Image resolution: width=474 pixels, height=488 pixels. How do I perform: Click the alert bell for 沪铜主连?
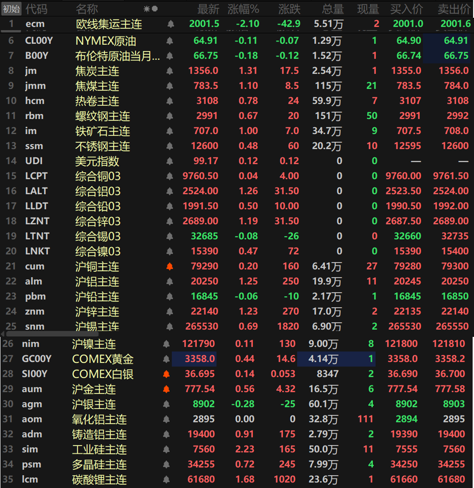click(x=170, y=267)
